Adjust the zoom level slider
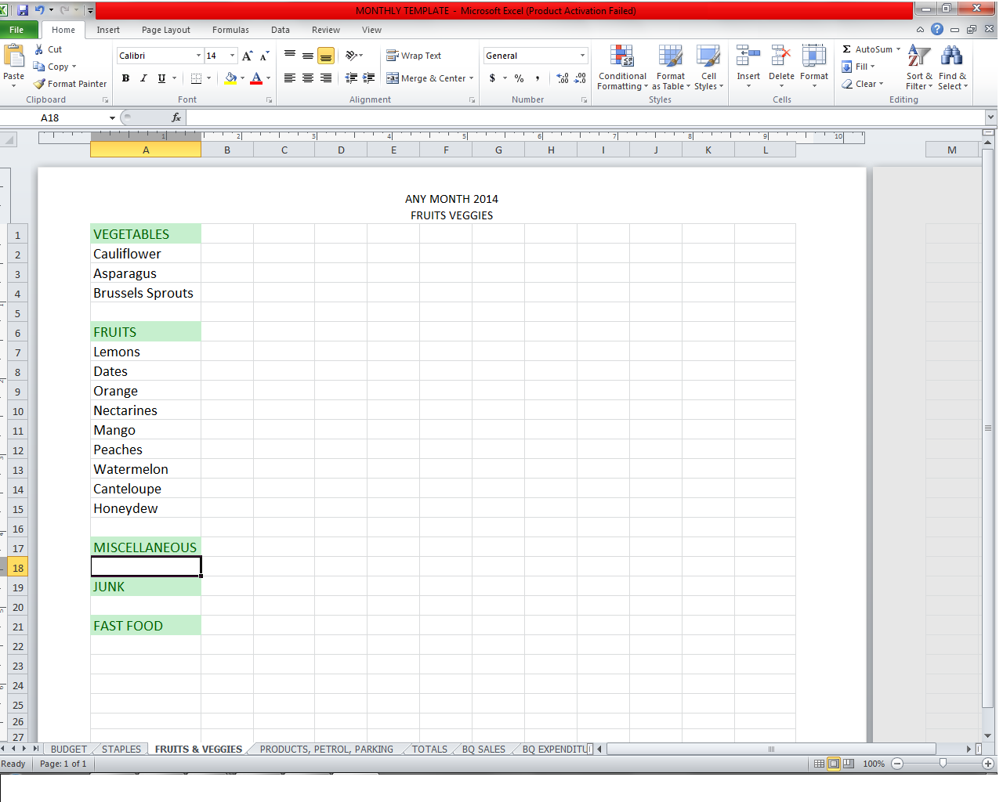Screen dimensions: 1003x802 pos(943,764)
